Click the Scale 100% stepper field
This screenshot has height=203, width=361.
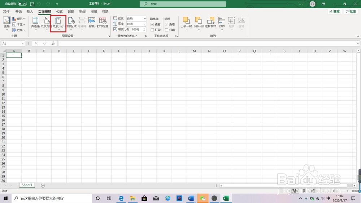[x=138, y=30]
